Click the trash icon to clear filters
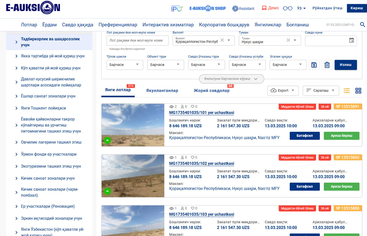 pyautogui.click(x=327, y=65)
